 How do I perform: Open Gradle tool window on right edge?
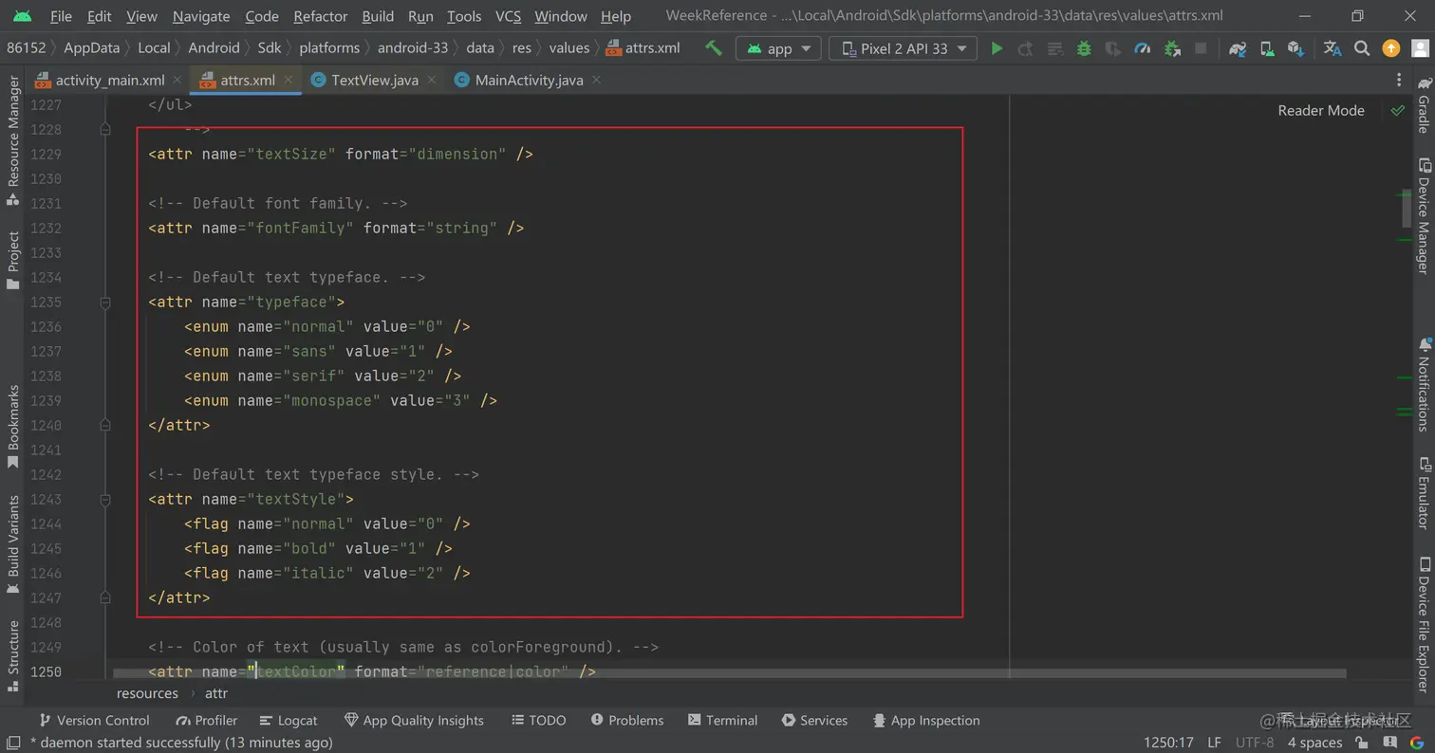(1424, 105)
